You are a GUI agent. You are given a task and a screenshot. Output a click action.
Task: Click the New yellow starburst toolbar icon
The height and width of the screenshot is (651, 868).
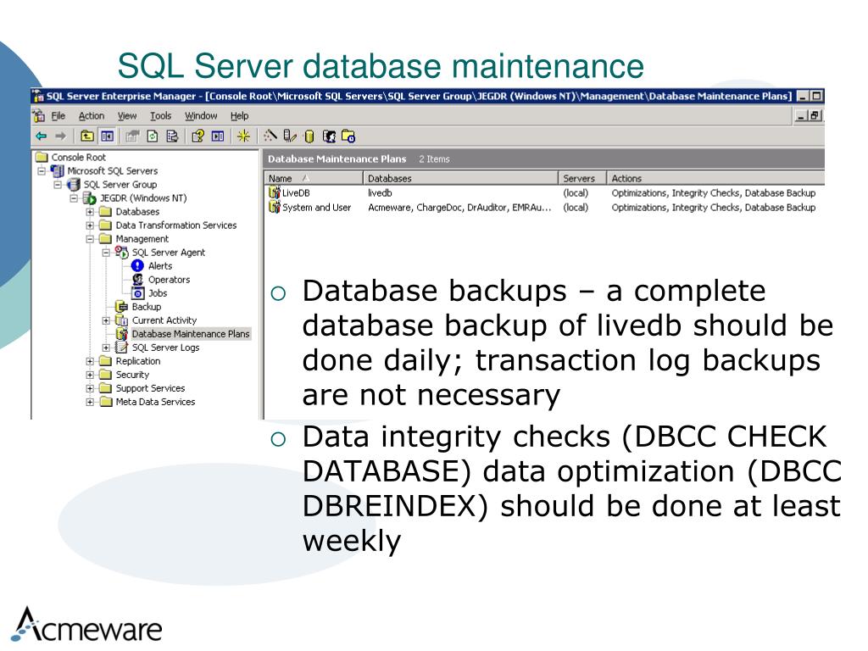pyautogui.click(x=243, y=136)
